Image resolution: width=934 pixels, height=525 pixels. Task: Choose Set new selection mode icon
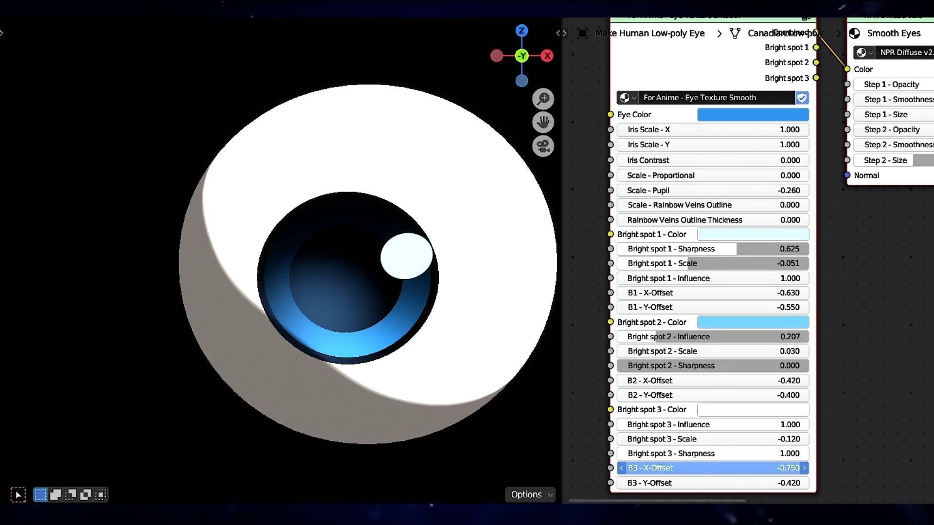pyautogui.click(x=40, y=495)
